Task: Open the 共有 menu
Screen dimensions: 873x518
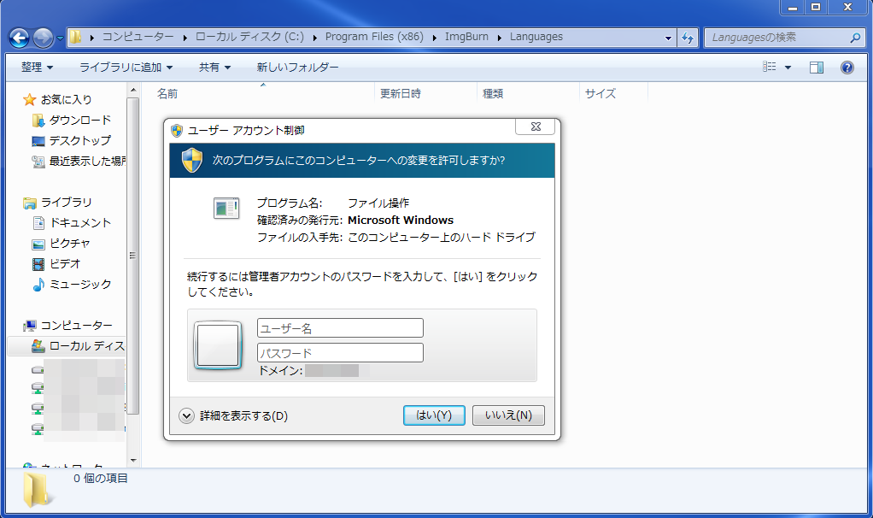Action: click(215, 68)
